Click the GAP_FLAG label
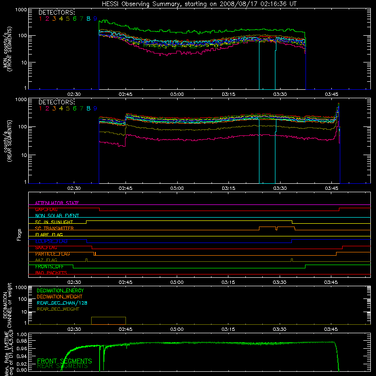 pos(46,210)
